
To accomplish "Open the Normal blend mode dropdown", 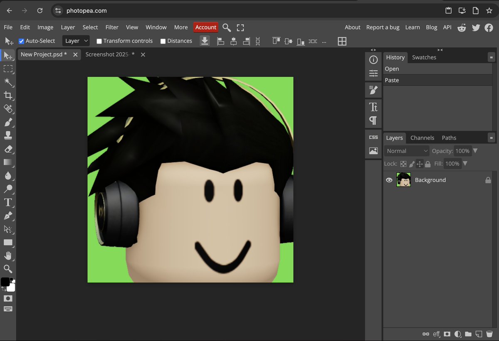I will coord(407,151).
